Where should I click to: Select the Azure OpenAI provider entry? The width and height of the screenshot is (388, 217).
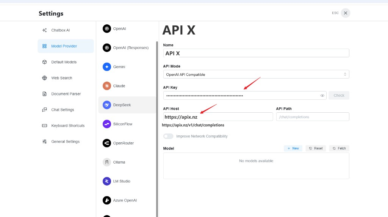click(x=127, y=200)
